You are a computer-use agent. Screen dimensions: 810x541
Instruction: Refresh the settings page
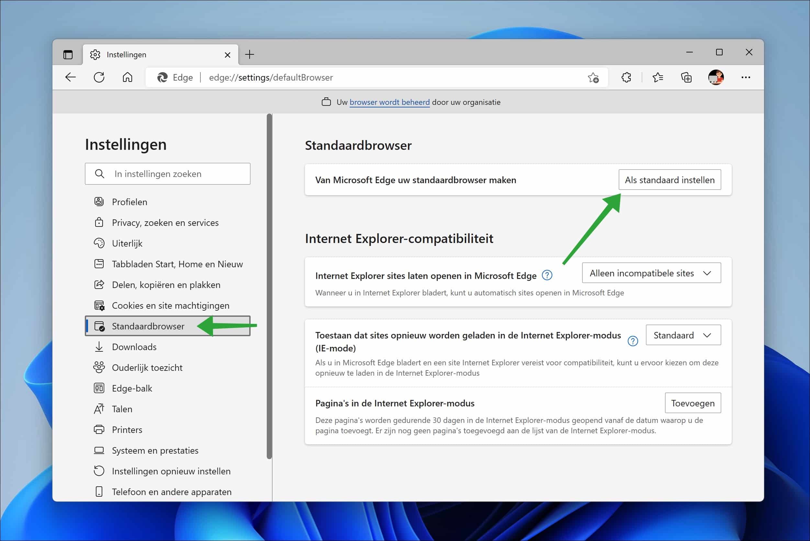99,77
